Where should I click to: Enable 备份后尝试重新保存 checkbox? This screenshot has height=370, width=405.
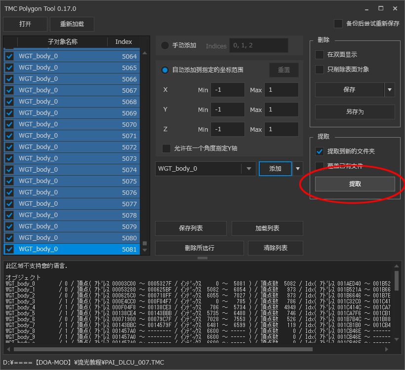tap(338, 24)
